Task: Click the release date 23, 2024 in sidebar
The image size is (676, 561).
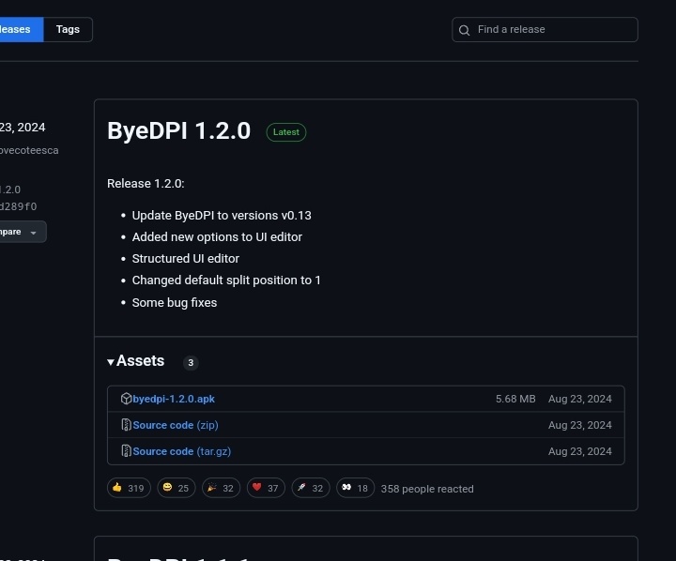Action: click(x=23, y=128)
